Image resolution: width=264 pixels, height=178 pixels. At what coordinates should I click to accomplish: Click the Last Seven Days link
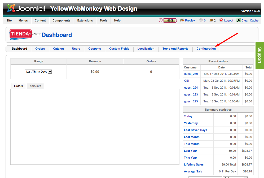point(195,130)
